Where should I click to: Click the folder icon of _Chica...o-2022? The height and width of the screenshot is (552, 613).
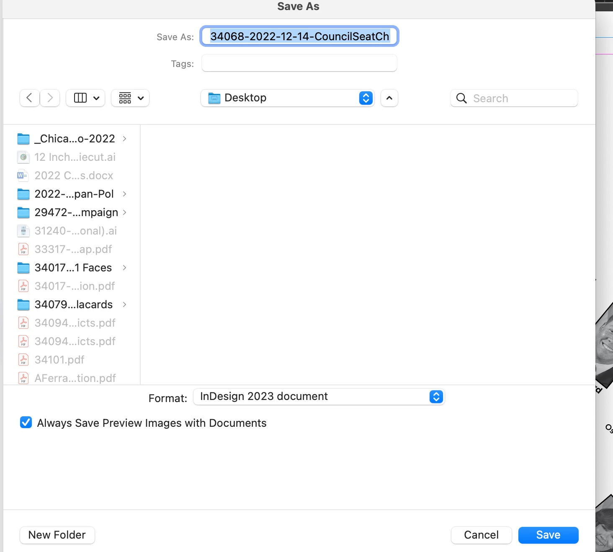(x=23, y=139)
